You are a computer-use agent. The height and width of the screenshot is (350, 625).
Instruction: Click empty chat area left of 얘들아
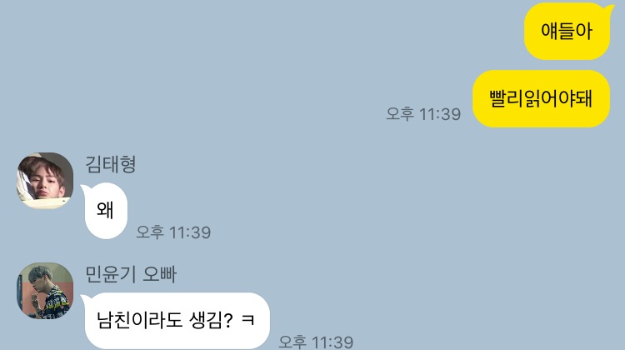259,32
